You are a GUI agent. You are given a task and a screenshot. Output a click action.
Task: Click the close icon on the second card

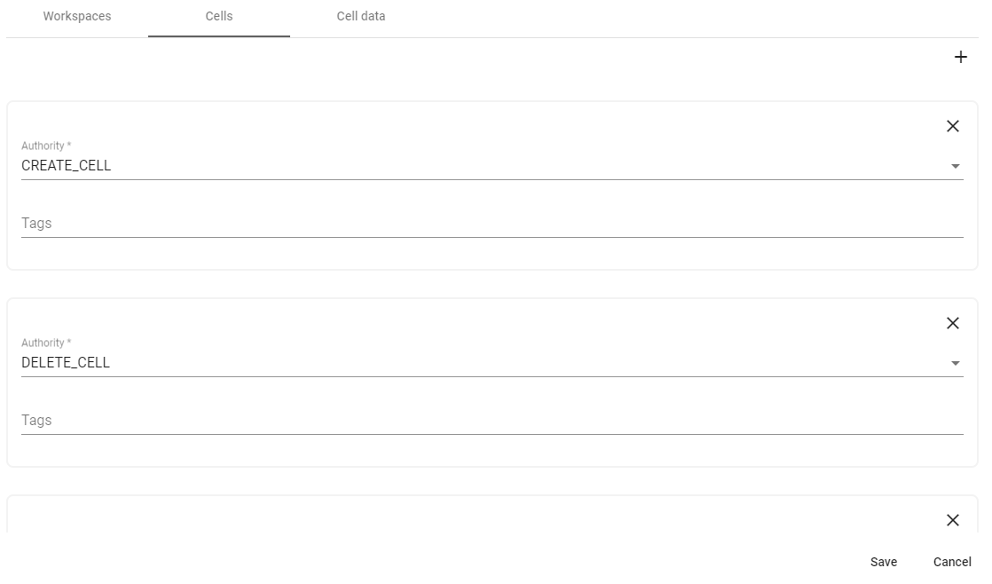click(x=954, y=323)
